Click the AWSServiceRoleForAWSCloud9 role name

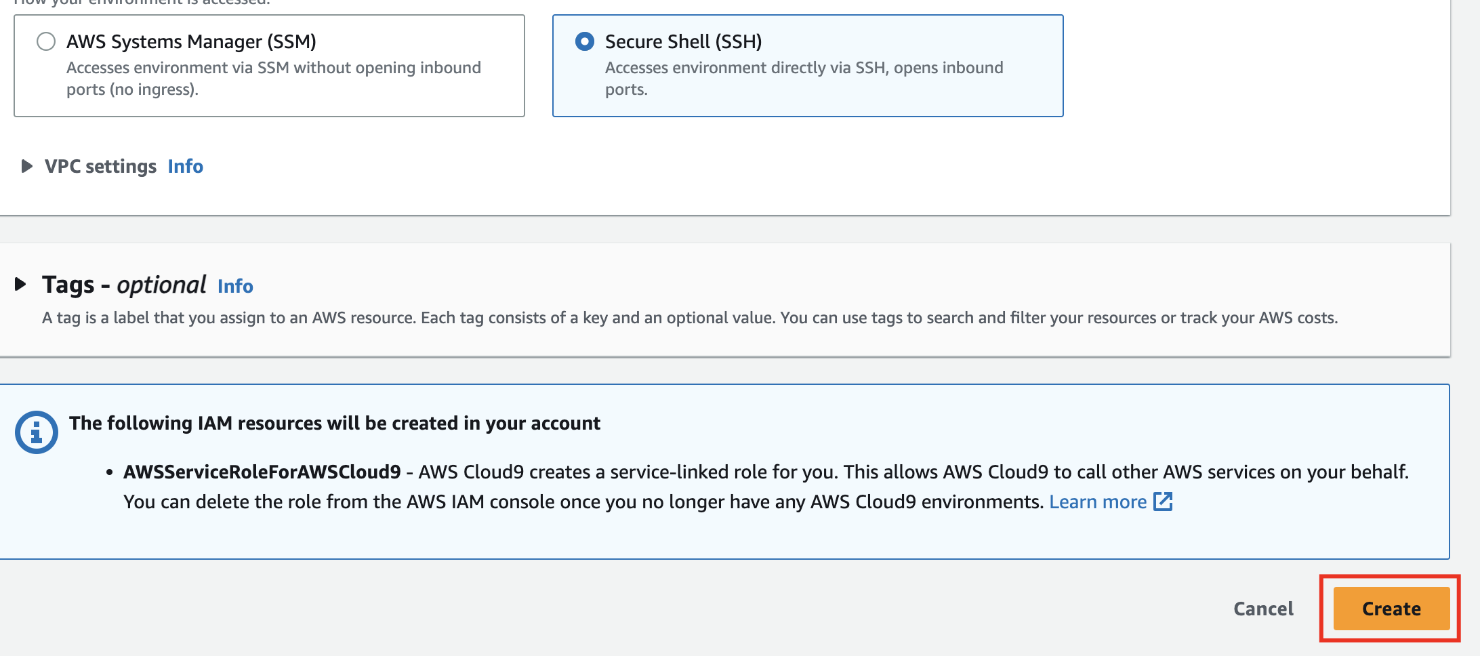[262, 472]
